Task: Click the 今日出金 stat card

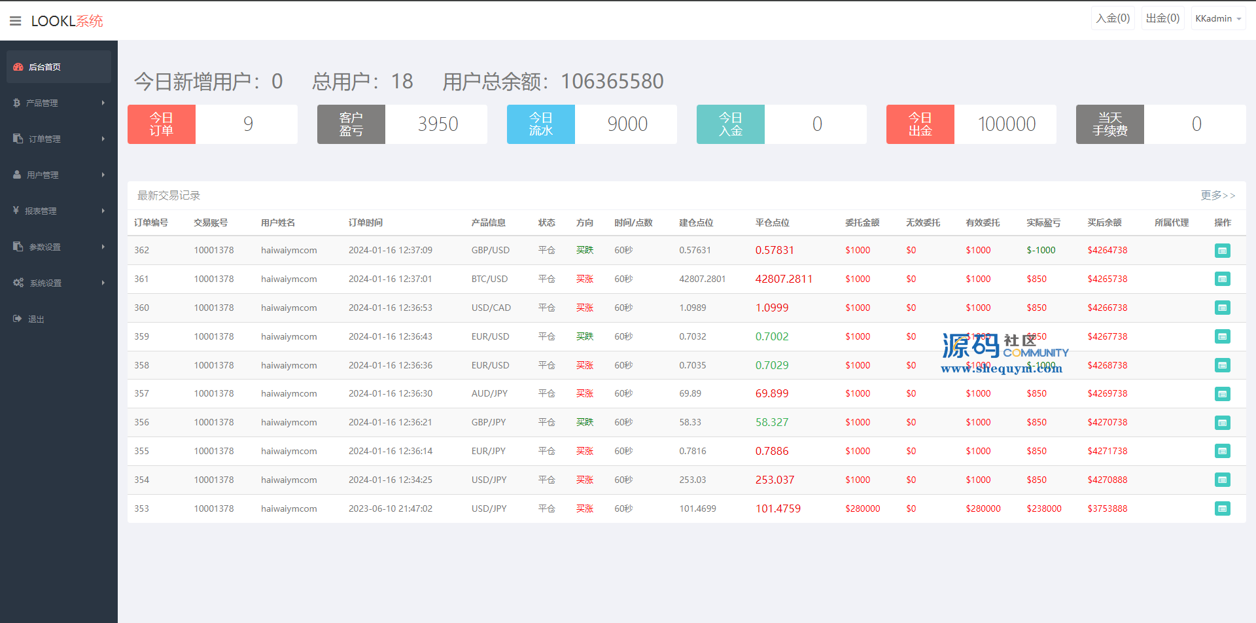Action: point(971,124)
